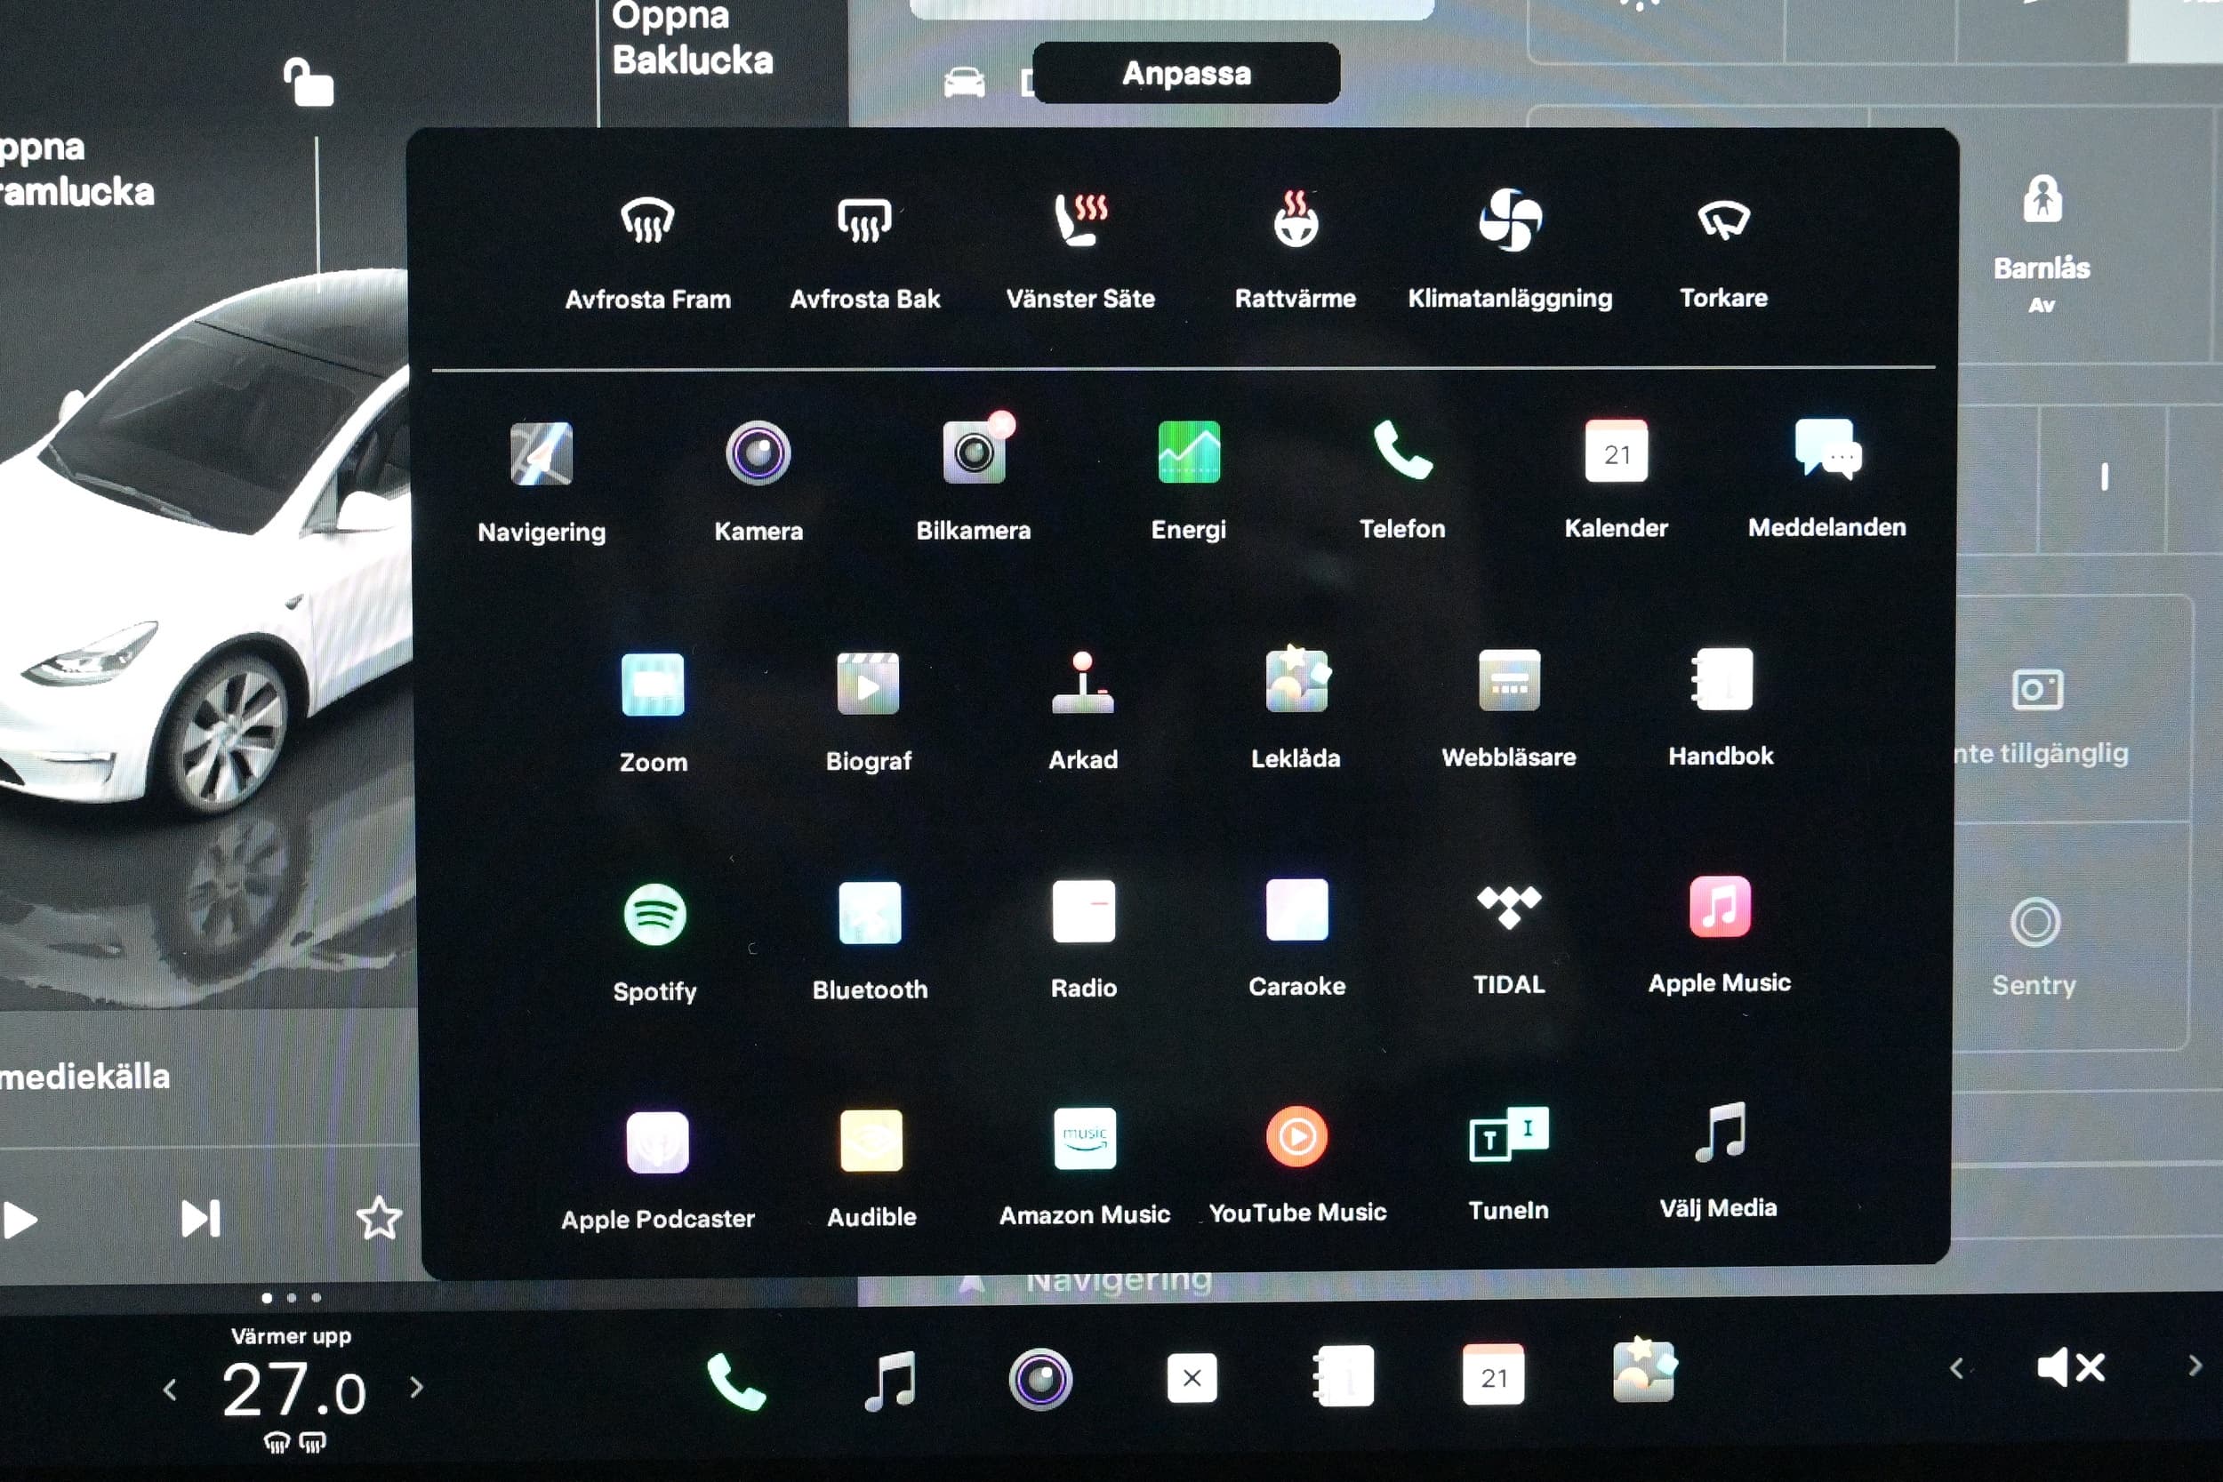Skip to next track
The height and width of the screenshot is (1482, 2223).
(x=200, y=1218)
